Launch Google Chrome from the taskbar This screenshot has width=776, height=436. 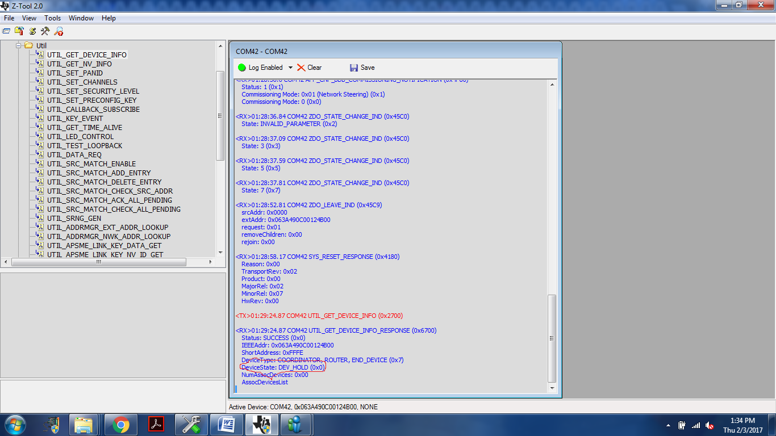[120, 425]
